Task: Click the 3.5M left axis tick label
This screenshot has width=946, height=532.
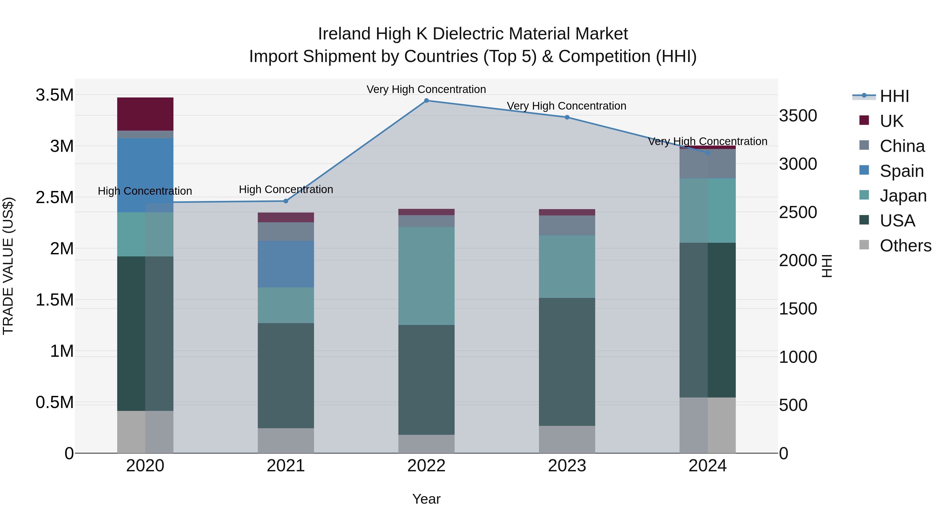Action: [x=55, y=95]
